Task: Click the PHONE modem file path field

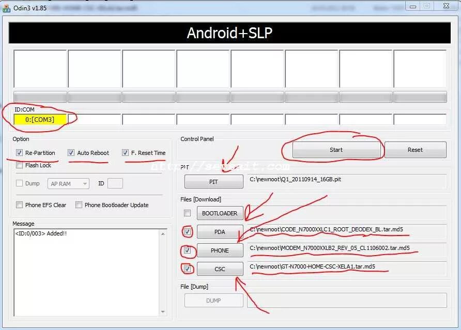Action: pyautogui.click(x=347, y=250)
